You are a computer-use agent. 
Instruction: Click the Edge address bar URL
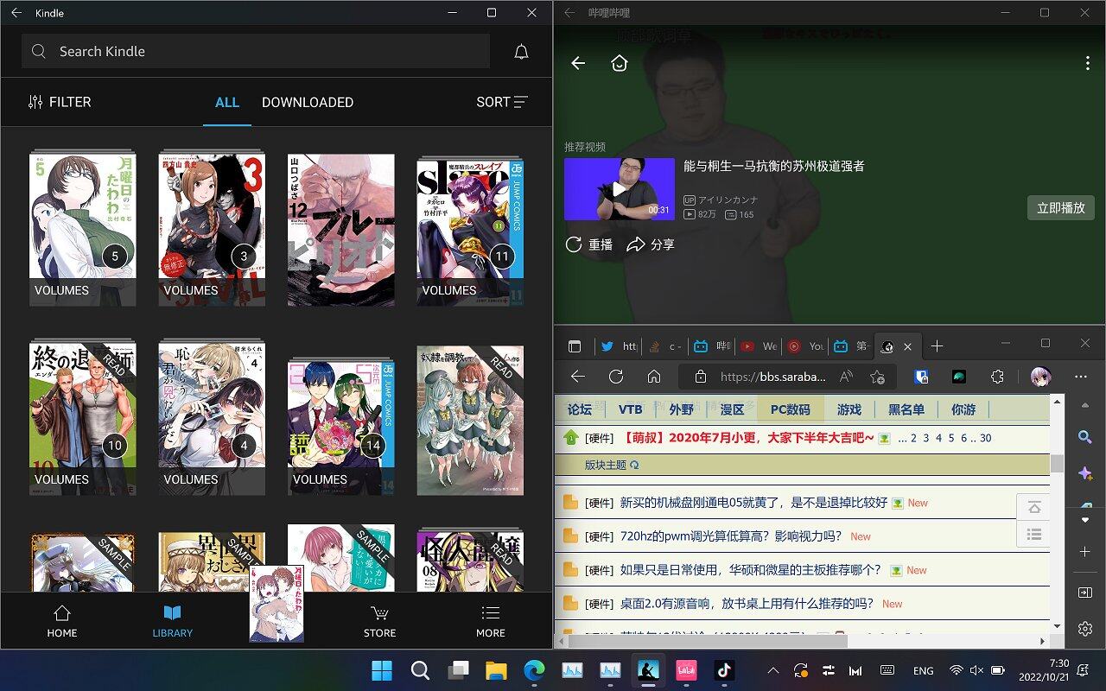(x=772, y=377)
